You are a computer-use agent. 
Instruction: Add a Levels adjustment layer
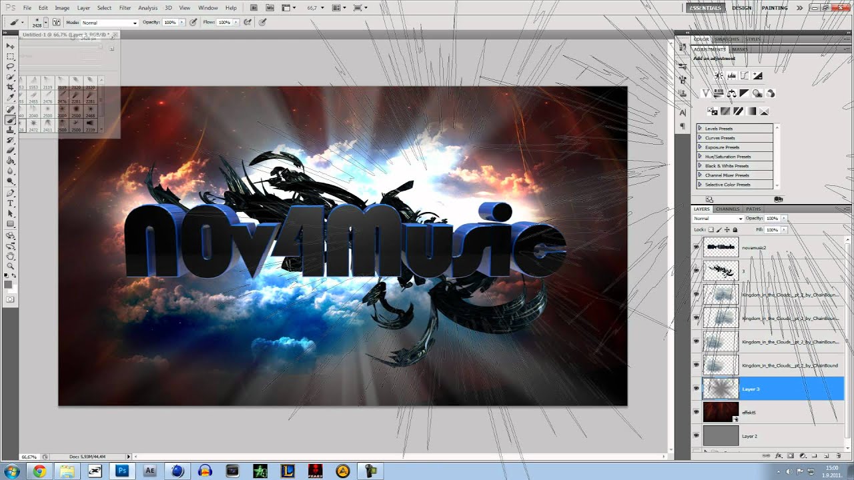pos(731,75)
